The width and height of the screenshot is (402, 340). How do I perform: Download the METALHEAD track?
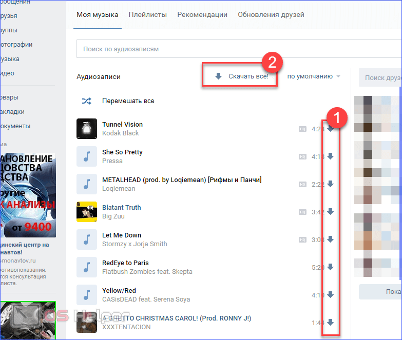tap(331, 184)
